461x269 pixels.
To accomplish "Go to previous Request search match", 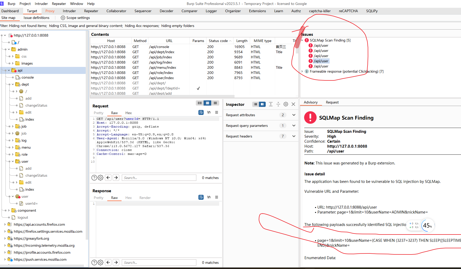I will (x=108, y=177).
